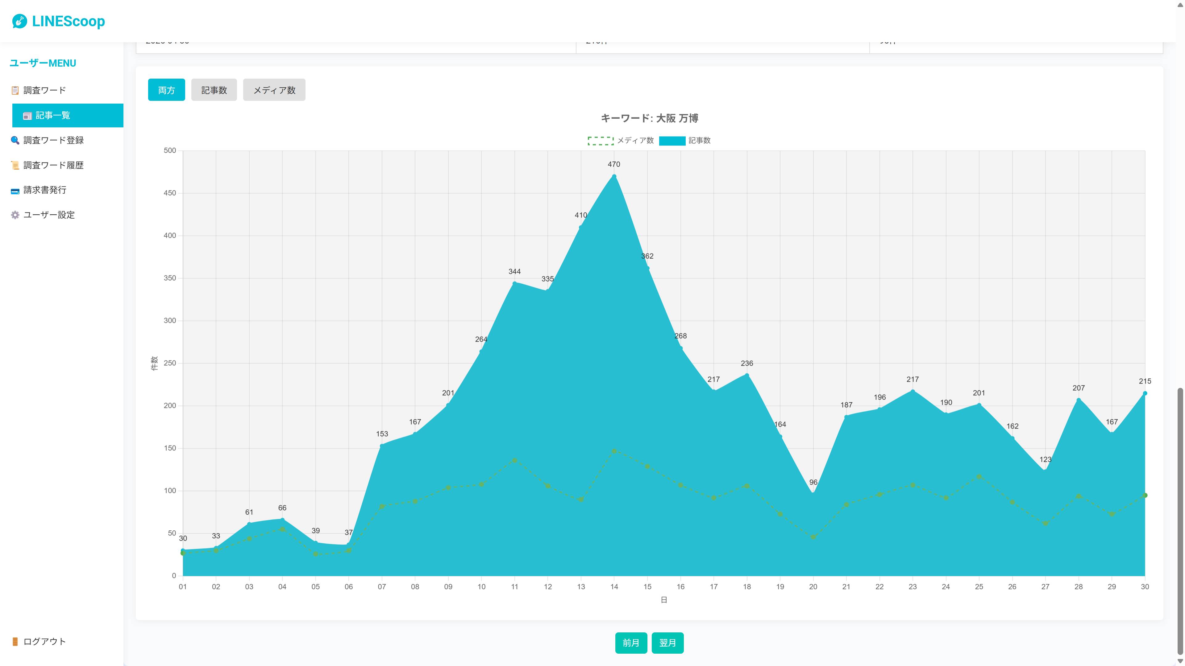Switch chart to 記事数 only
This screenshot has width=1185, height=666.
pos(214,90)
